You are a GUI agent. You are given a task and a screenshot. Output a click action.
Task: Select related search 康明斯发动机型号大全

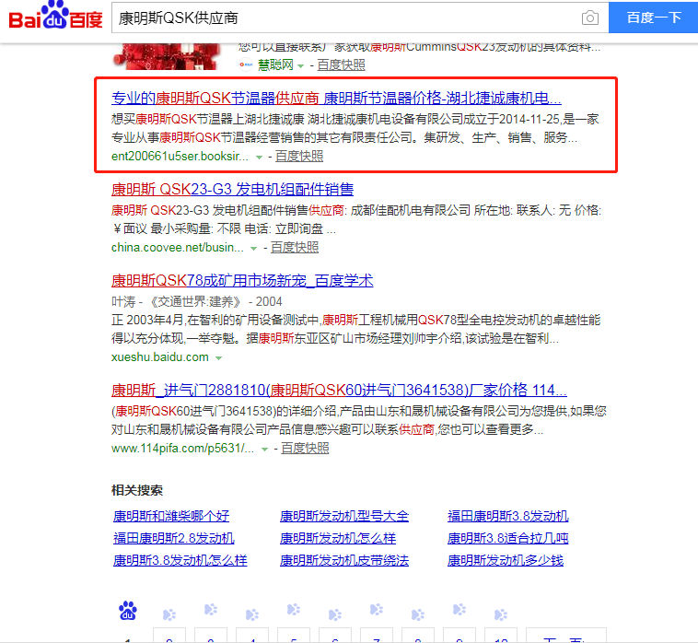point(344,516)
